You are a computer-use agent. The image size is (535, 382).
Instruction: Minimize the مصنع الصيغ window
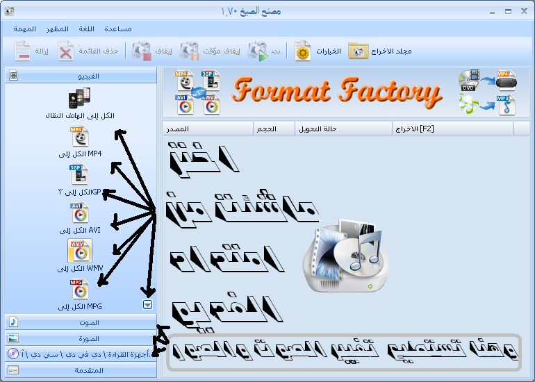492,12
